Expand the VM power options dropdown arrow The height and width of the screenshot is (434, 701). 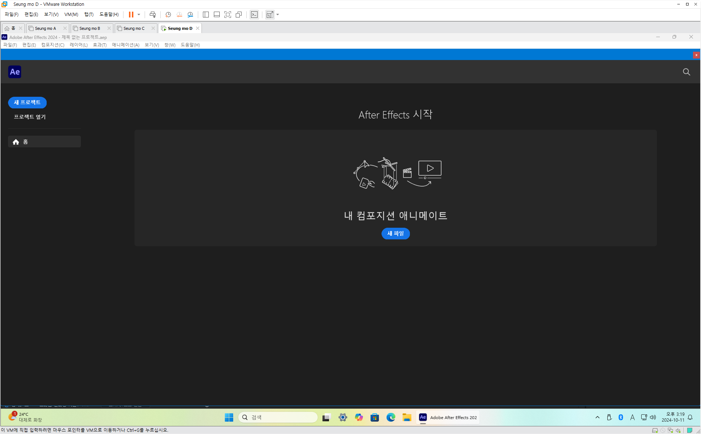139,15
